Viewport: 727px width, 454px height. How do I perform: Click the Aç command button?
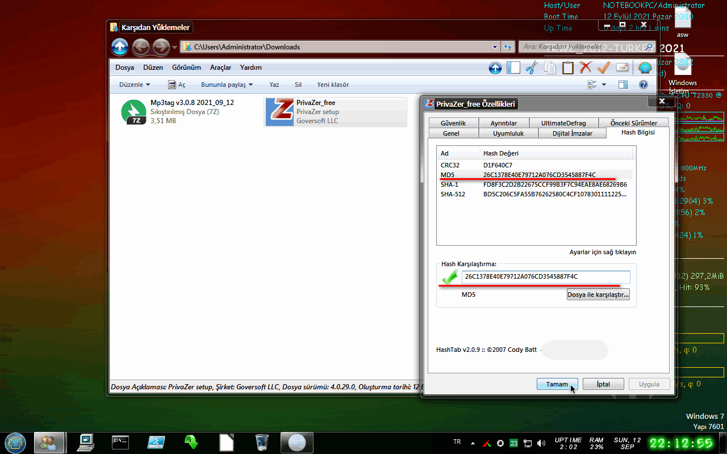pyautogui.click(x=177, y=85)
